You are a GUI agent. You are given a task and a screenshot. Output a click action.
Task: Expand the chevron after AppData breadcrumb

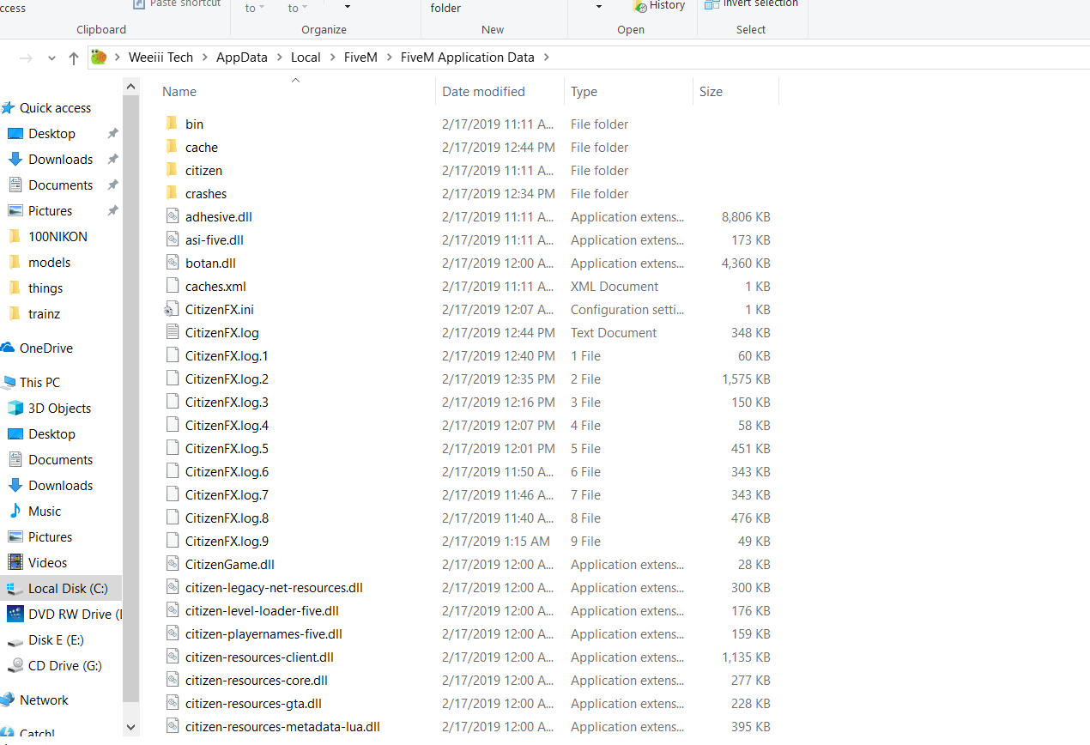tap(279, 58)
